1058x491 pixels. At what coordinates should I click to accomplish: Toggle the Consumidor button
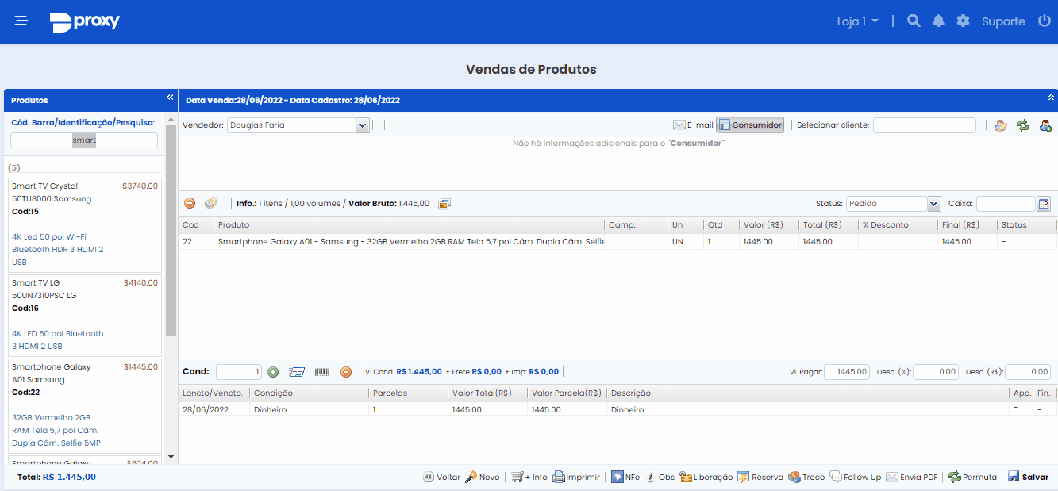[750, 125]
